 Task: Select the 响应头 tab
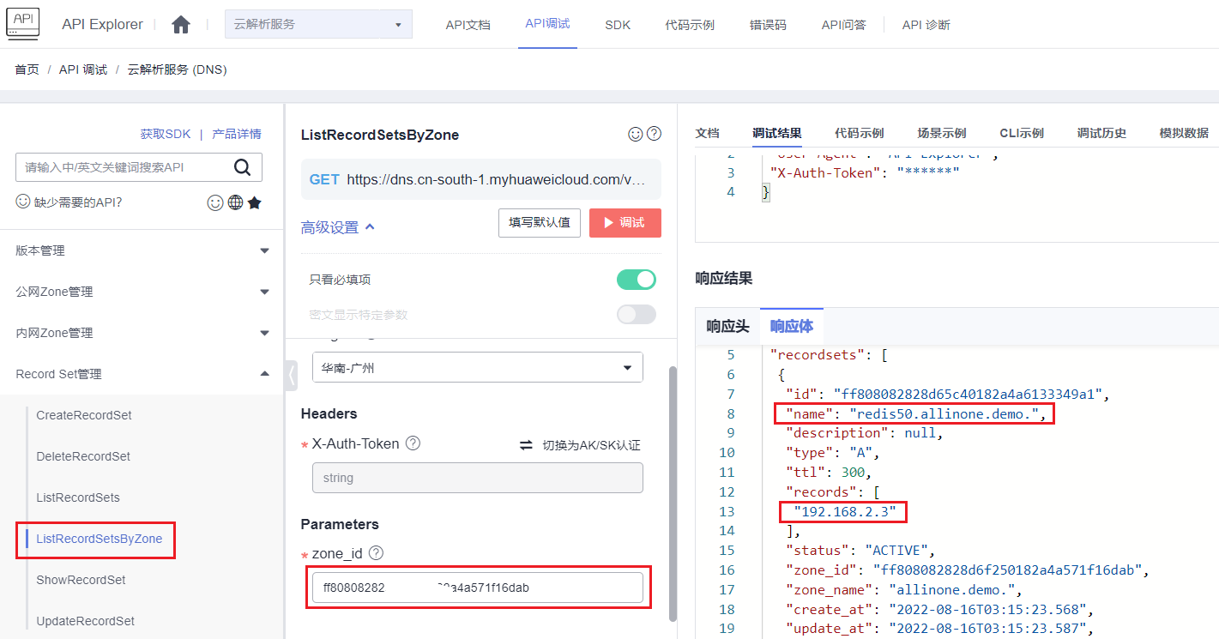(727, 327)
